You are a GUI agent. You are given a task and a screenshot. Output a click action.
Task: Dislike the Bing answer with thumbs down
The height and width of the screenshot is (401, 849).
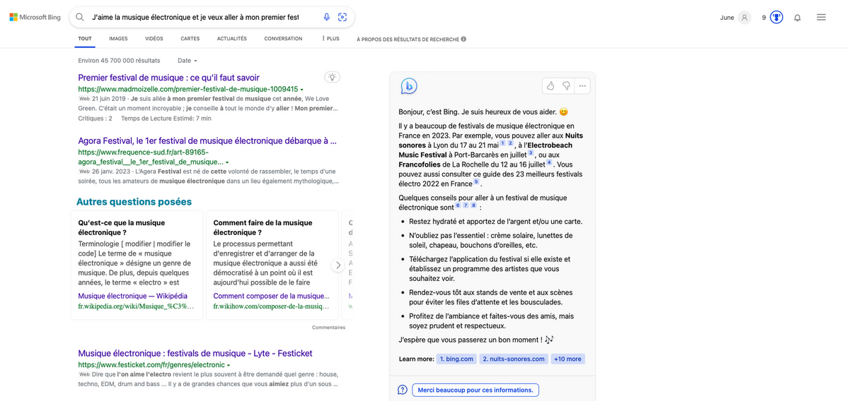click(x=567, y=86)
